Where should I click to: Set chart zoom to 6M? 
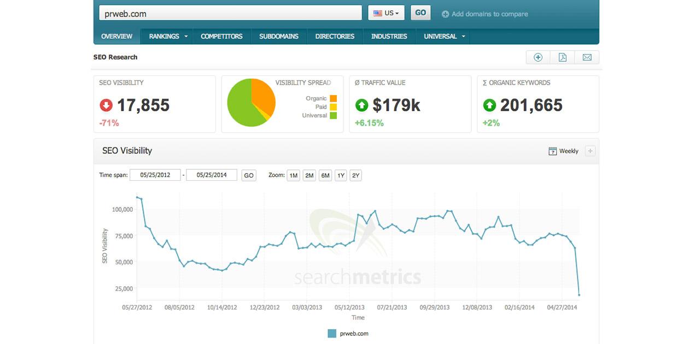(325, 175)
